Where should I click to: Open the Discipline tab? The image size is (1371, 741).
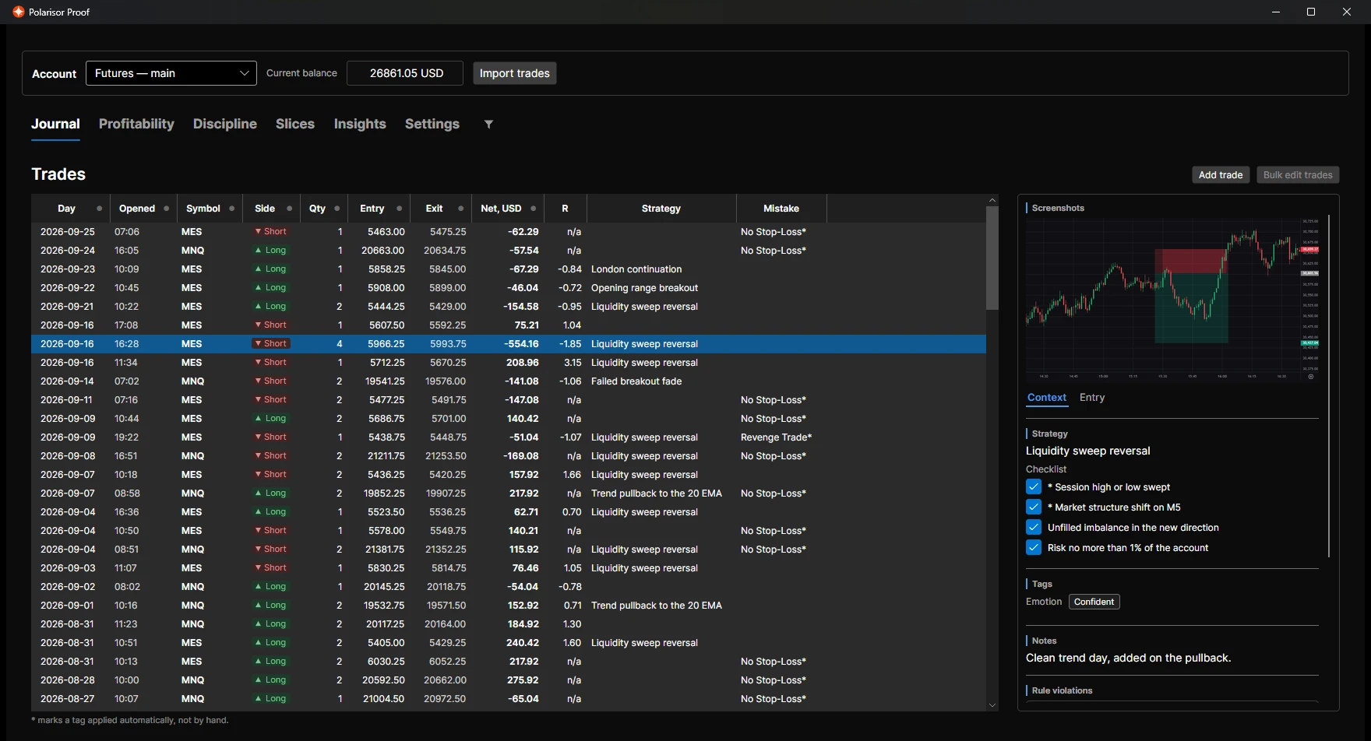tap(225, 124)
